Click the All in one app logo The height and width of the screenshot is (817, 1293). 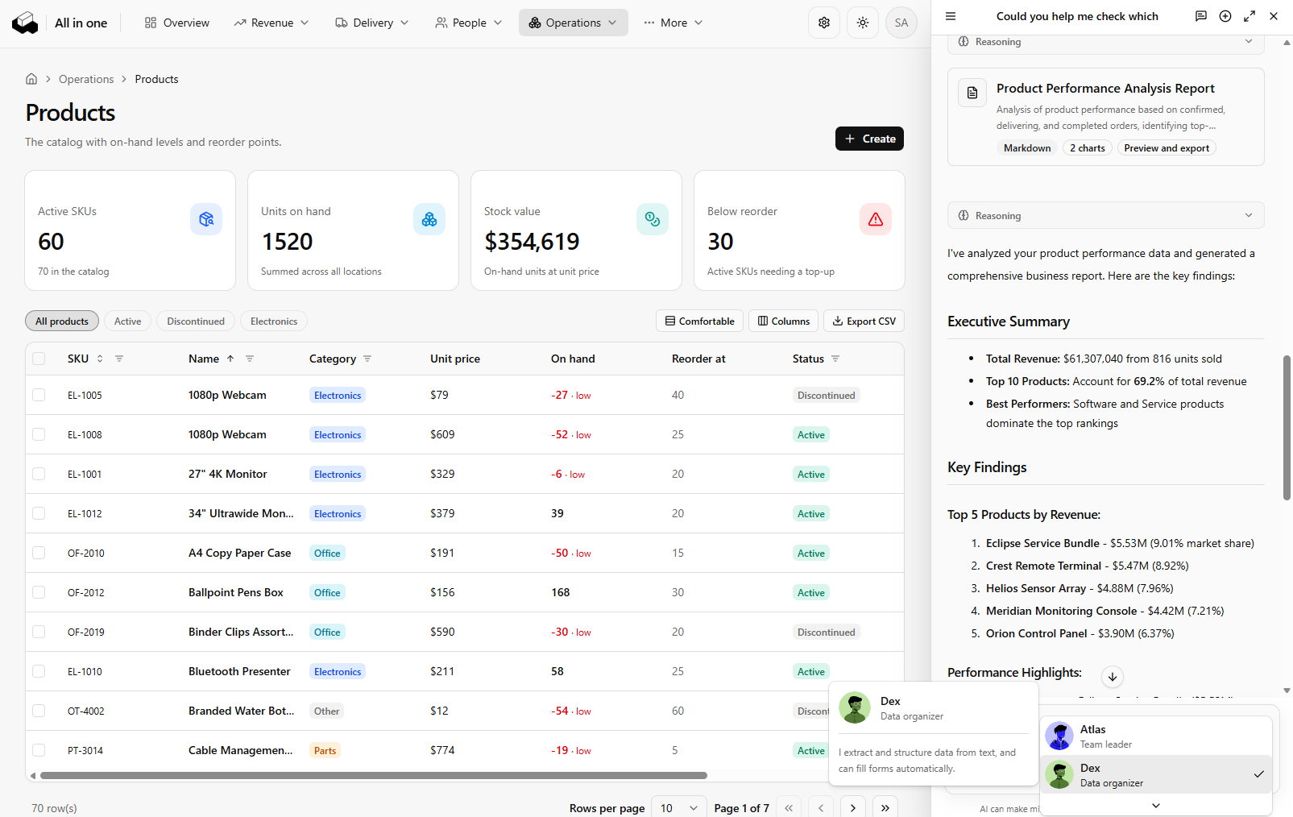coord(25,23)
